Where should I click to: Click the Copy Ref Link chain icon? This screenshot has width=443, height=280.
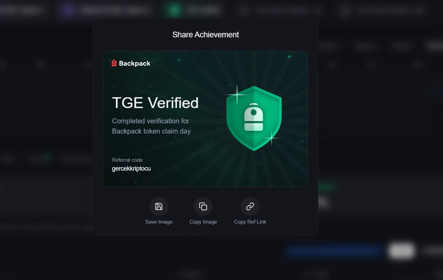250,206
